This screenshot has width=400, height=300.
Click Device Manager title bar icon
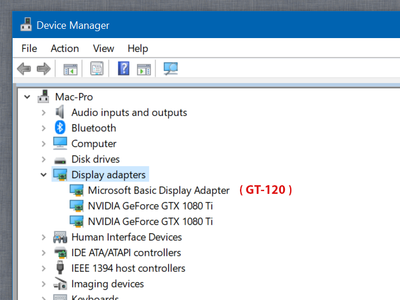[x=26, y=25]
